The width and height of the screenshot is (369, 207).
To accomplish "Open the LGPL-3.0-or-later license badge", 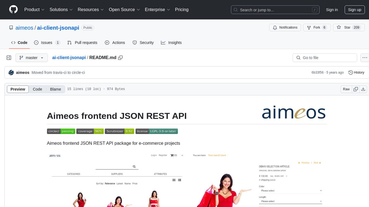I will 157,131.
